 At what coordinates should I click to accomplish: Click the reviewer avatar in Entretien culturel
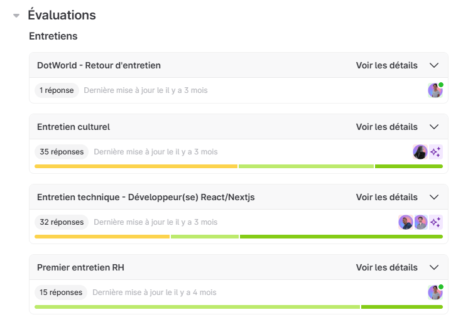click(420, 152)
